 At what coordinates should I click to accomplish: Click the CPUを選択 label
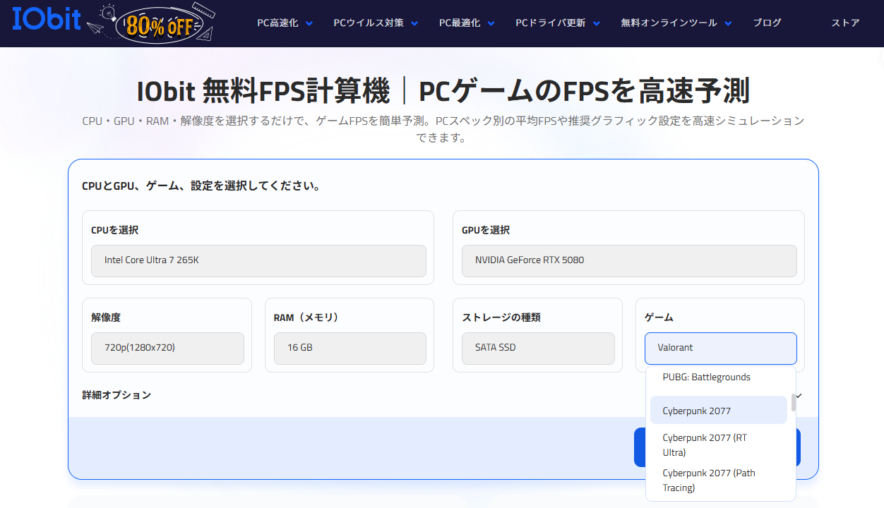click(x=114, y=230)
